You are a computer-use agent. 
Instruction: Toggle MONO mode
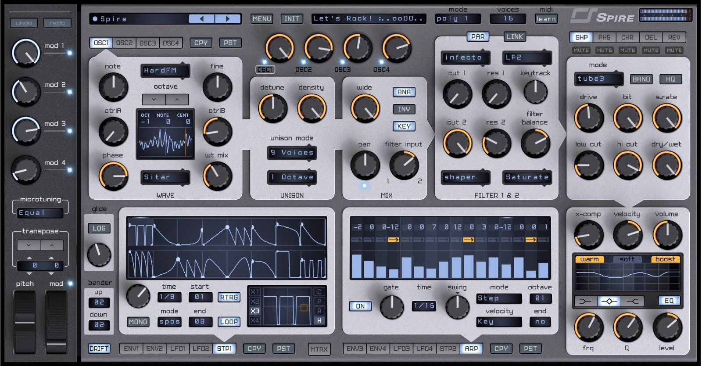138,322
